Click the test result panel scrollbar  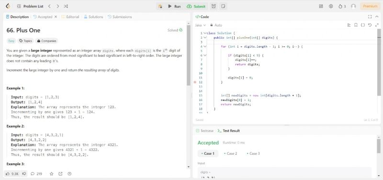[x=379, y=146]
